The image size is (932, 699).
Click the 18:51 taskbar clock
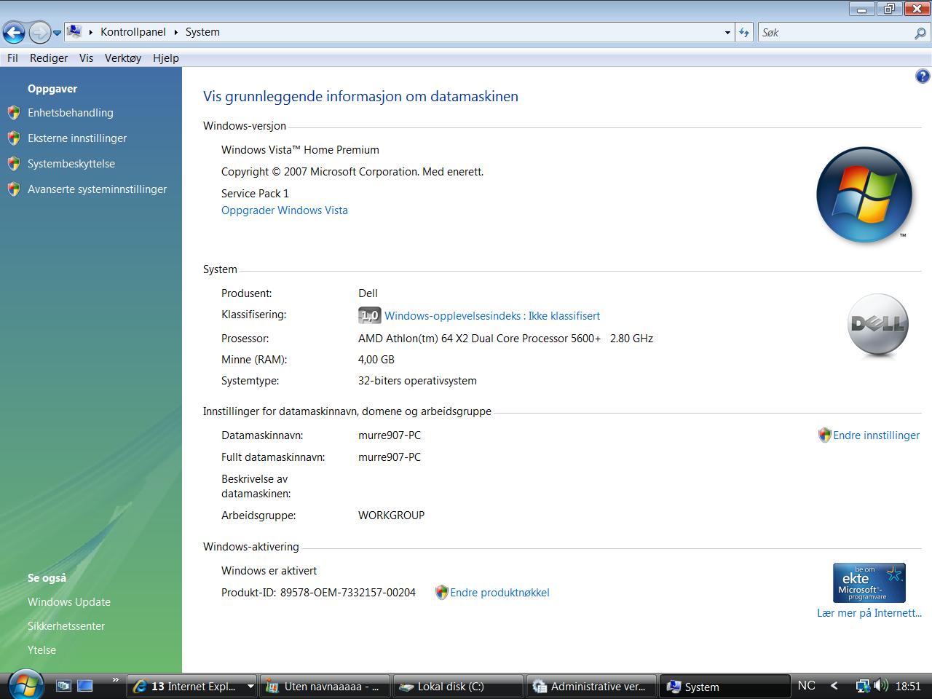tap(909, 686)
